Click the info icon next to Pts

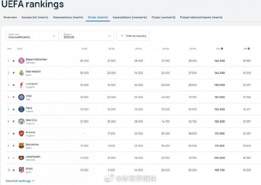point(222,49)
